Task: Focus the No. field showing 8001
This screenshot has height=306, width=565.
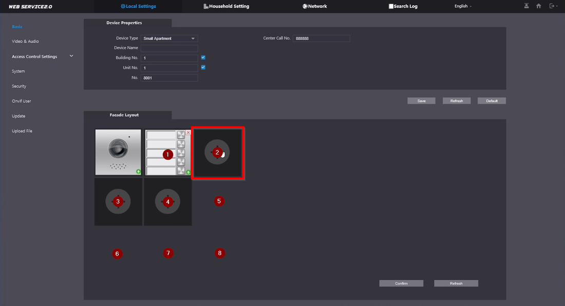Action: pos(169,78)
